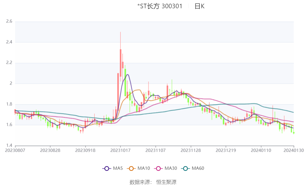Click the data source text 数据来源: 恒生聚源
This screenshot has width=306, height=186.
click(153, 182)
